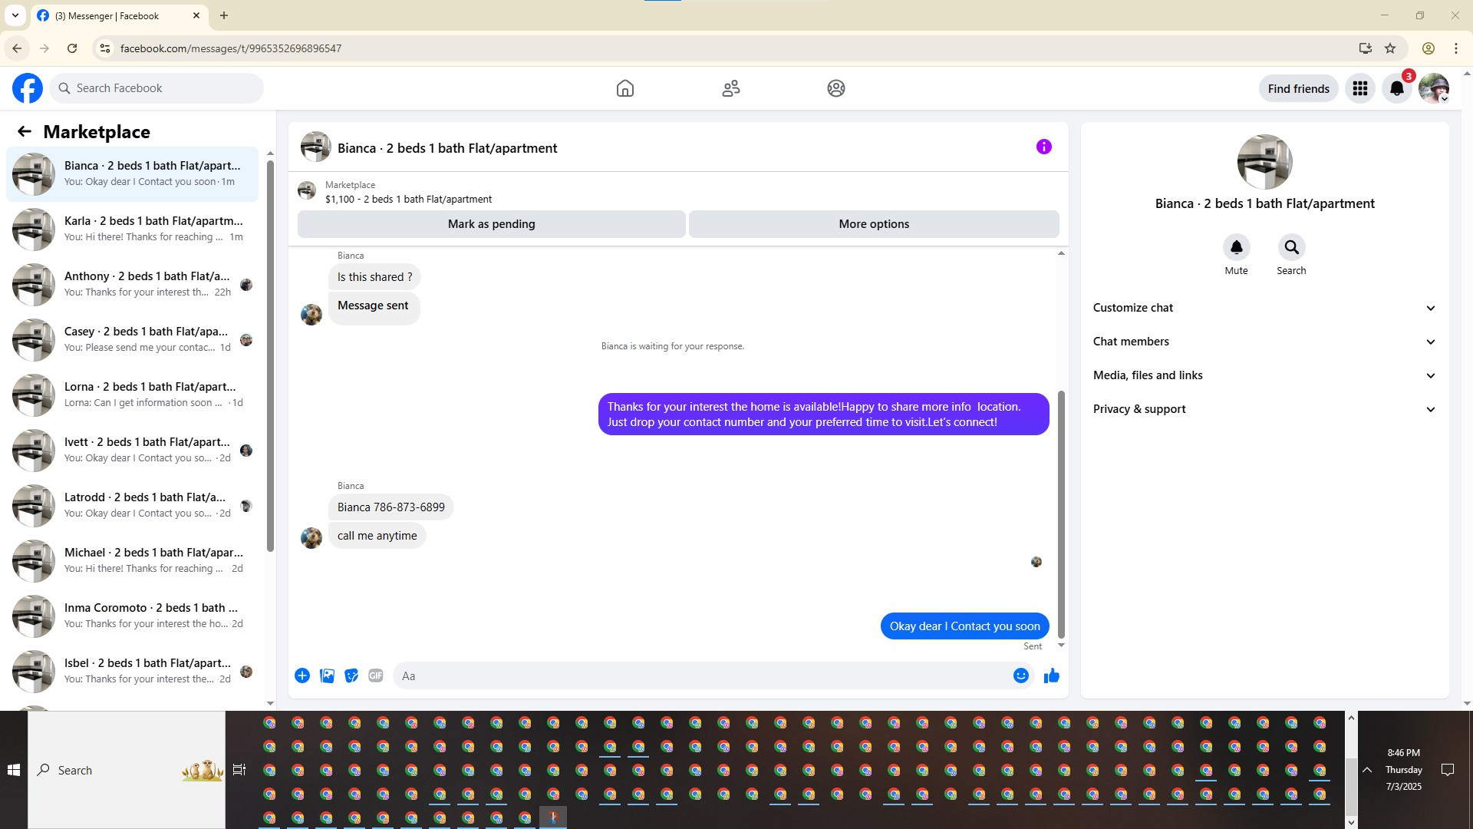Click the purple conversation info icon
This screenshot has height=829, width=1473.
pos(1043,147)
